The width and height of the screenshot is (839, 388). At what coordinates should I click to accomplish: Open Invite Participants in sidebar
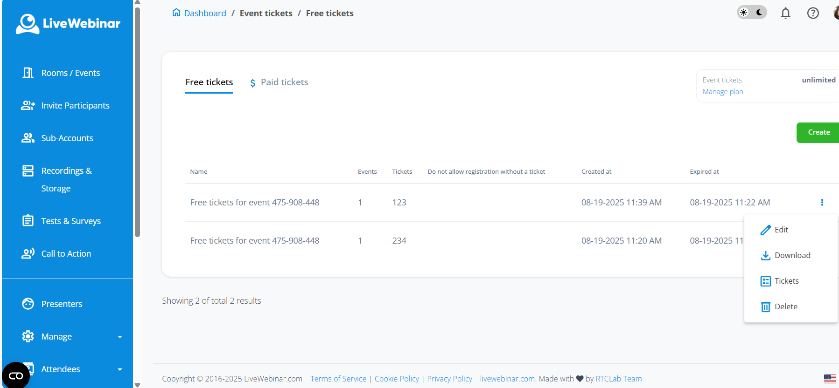(75, 106)
